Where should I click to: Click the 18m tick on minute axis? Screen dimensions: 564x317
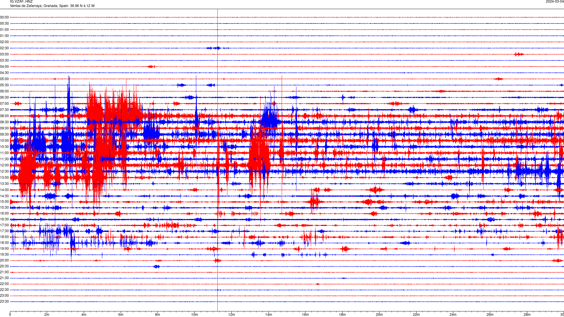point(342,315)
